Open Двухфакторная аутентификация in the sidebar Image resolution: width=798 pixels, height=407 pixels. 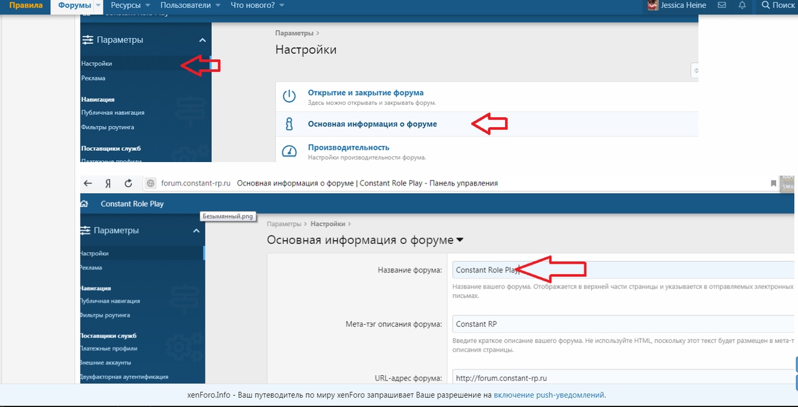(x=124, y=376)
